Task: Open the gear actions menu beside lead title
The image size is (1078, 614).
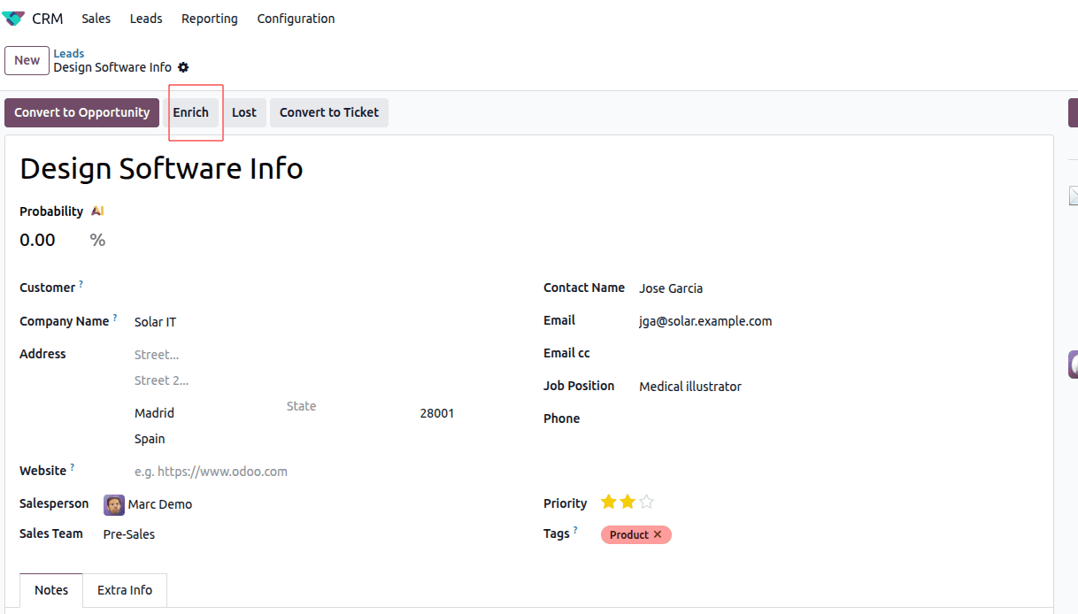Action: tap(183, 67)
